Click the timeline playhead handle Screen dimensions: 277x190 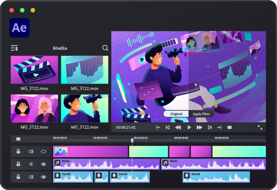point(132,140)
